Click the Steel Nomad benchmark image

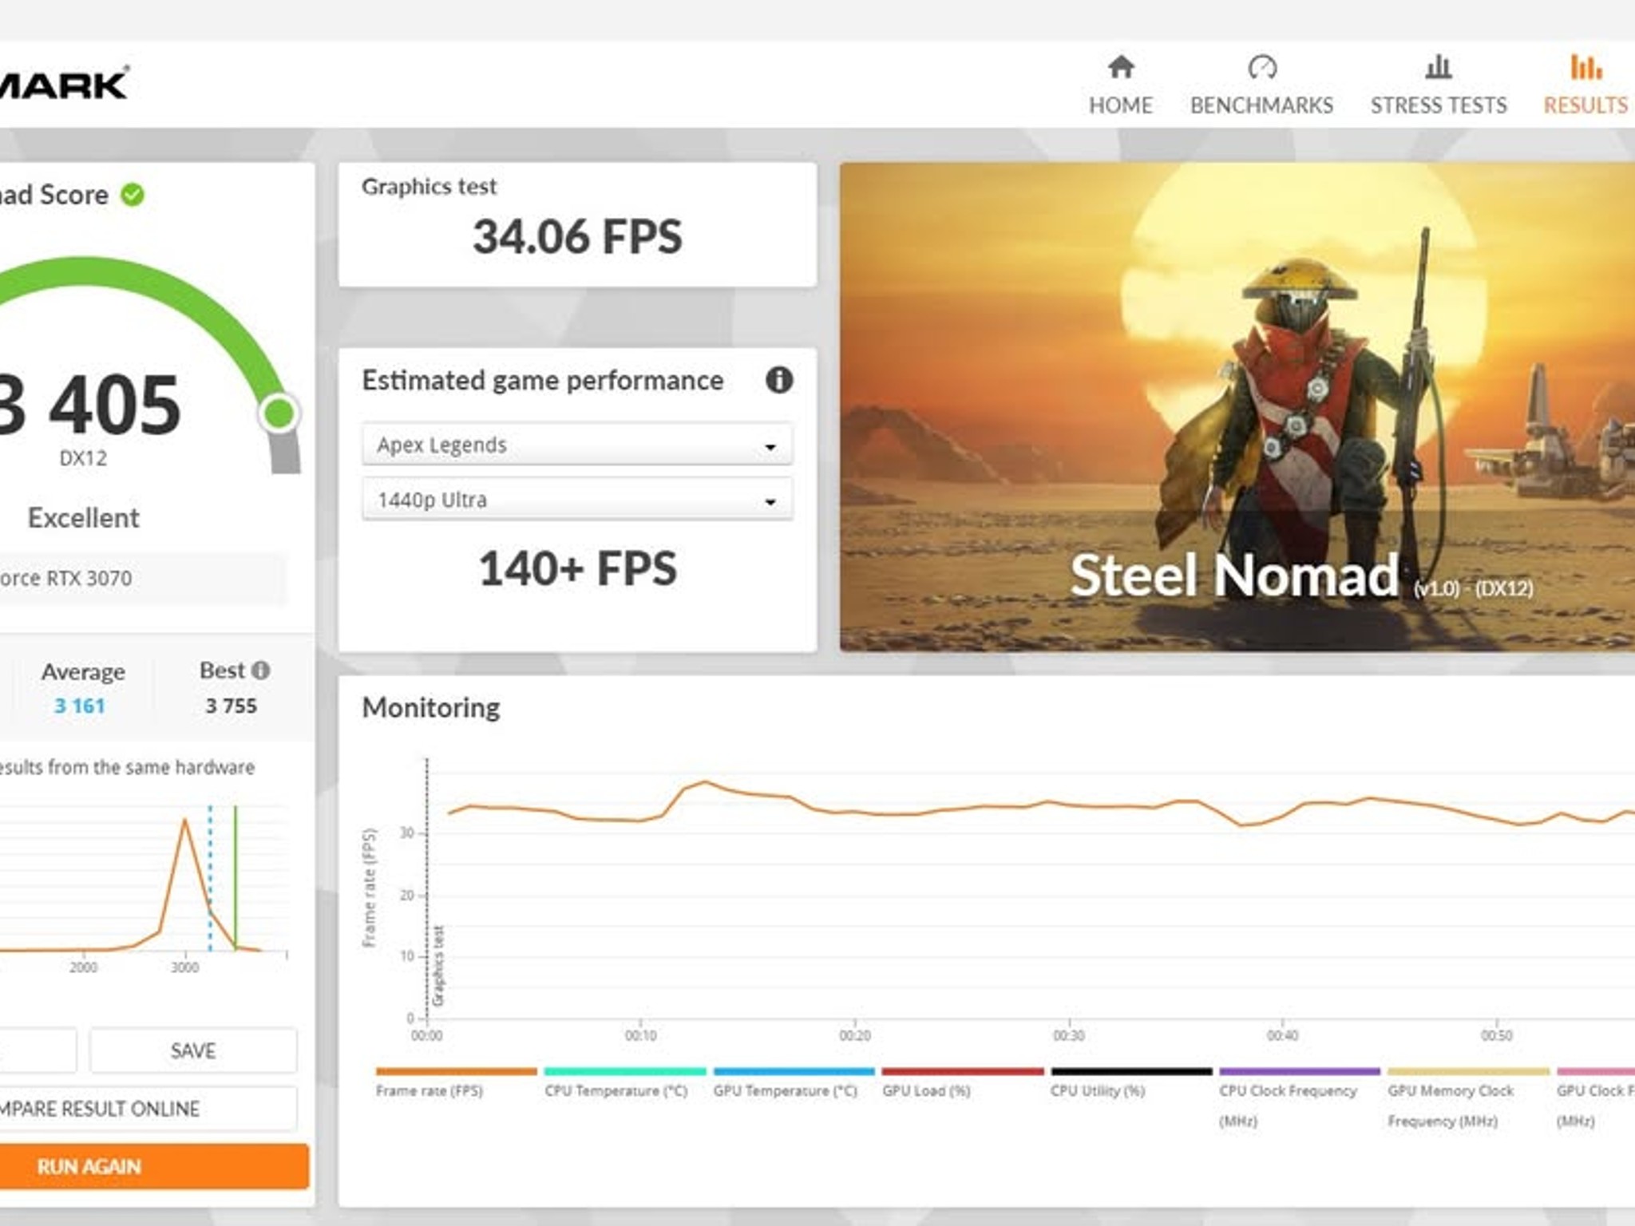tap(1236, 407)
